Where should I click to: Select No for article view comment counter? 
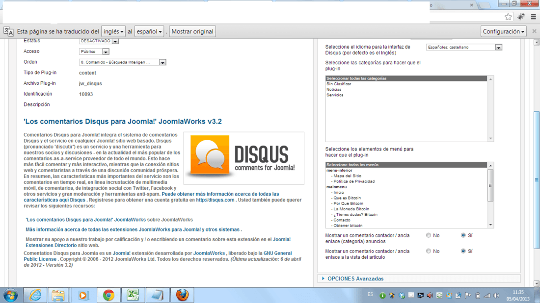point(429,251)
